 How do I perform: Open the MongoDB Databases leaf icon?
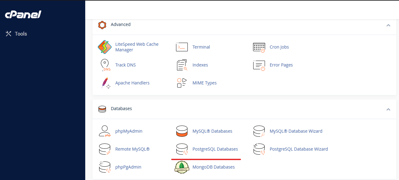[182, 167]
